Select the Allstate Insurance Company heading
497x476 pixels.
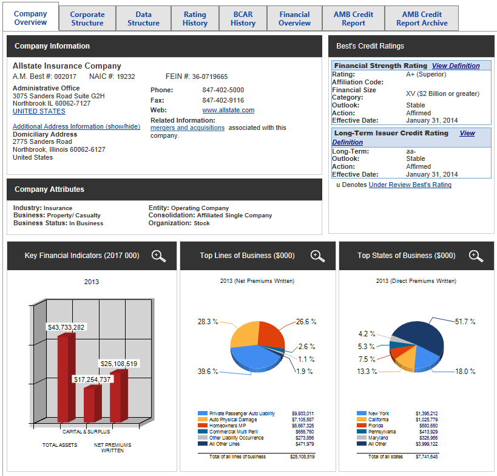click(x=67, y=66)
